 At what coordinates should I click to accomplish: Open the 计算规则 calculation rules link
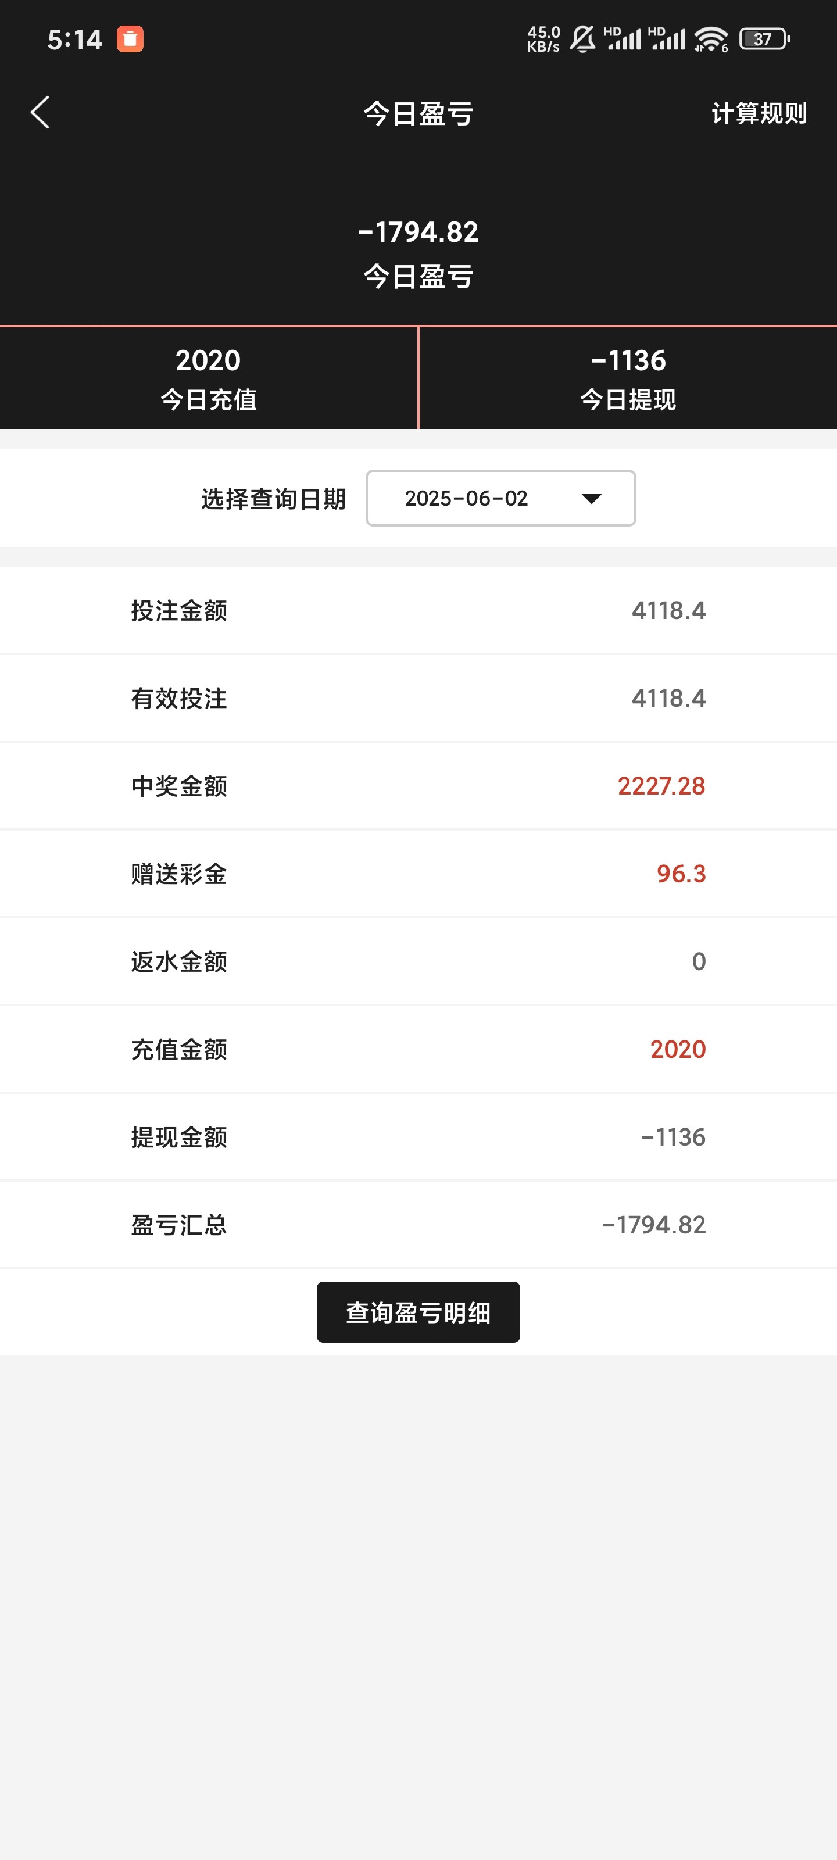point(759,113)
